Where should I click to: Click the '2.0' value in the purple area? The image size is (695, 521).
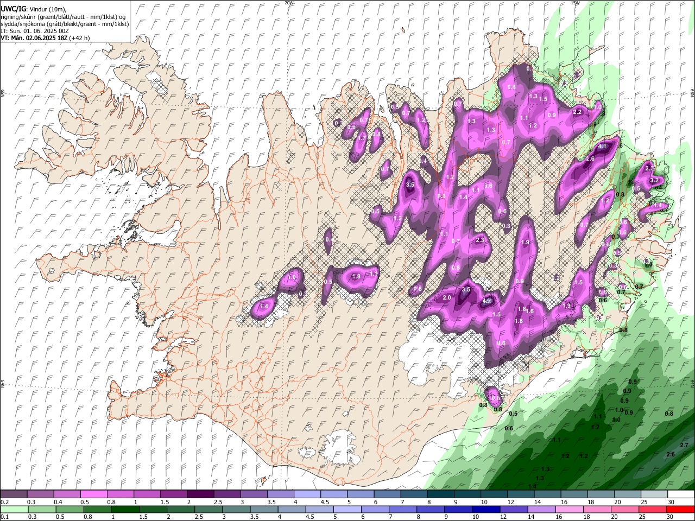pos(447,298)
